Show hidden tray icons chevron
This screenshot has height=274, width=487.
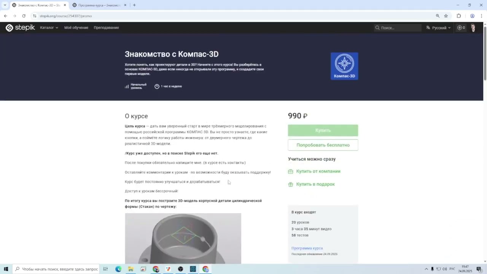pyautogui.click(x=426, y=269)
